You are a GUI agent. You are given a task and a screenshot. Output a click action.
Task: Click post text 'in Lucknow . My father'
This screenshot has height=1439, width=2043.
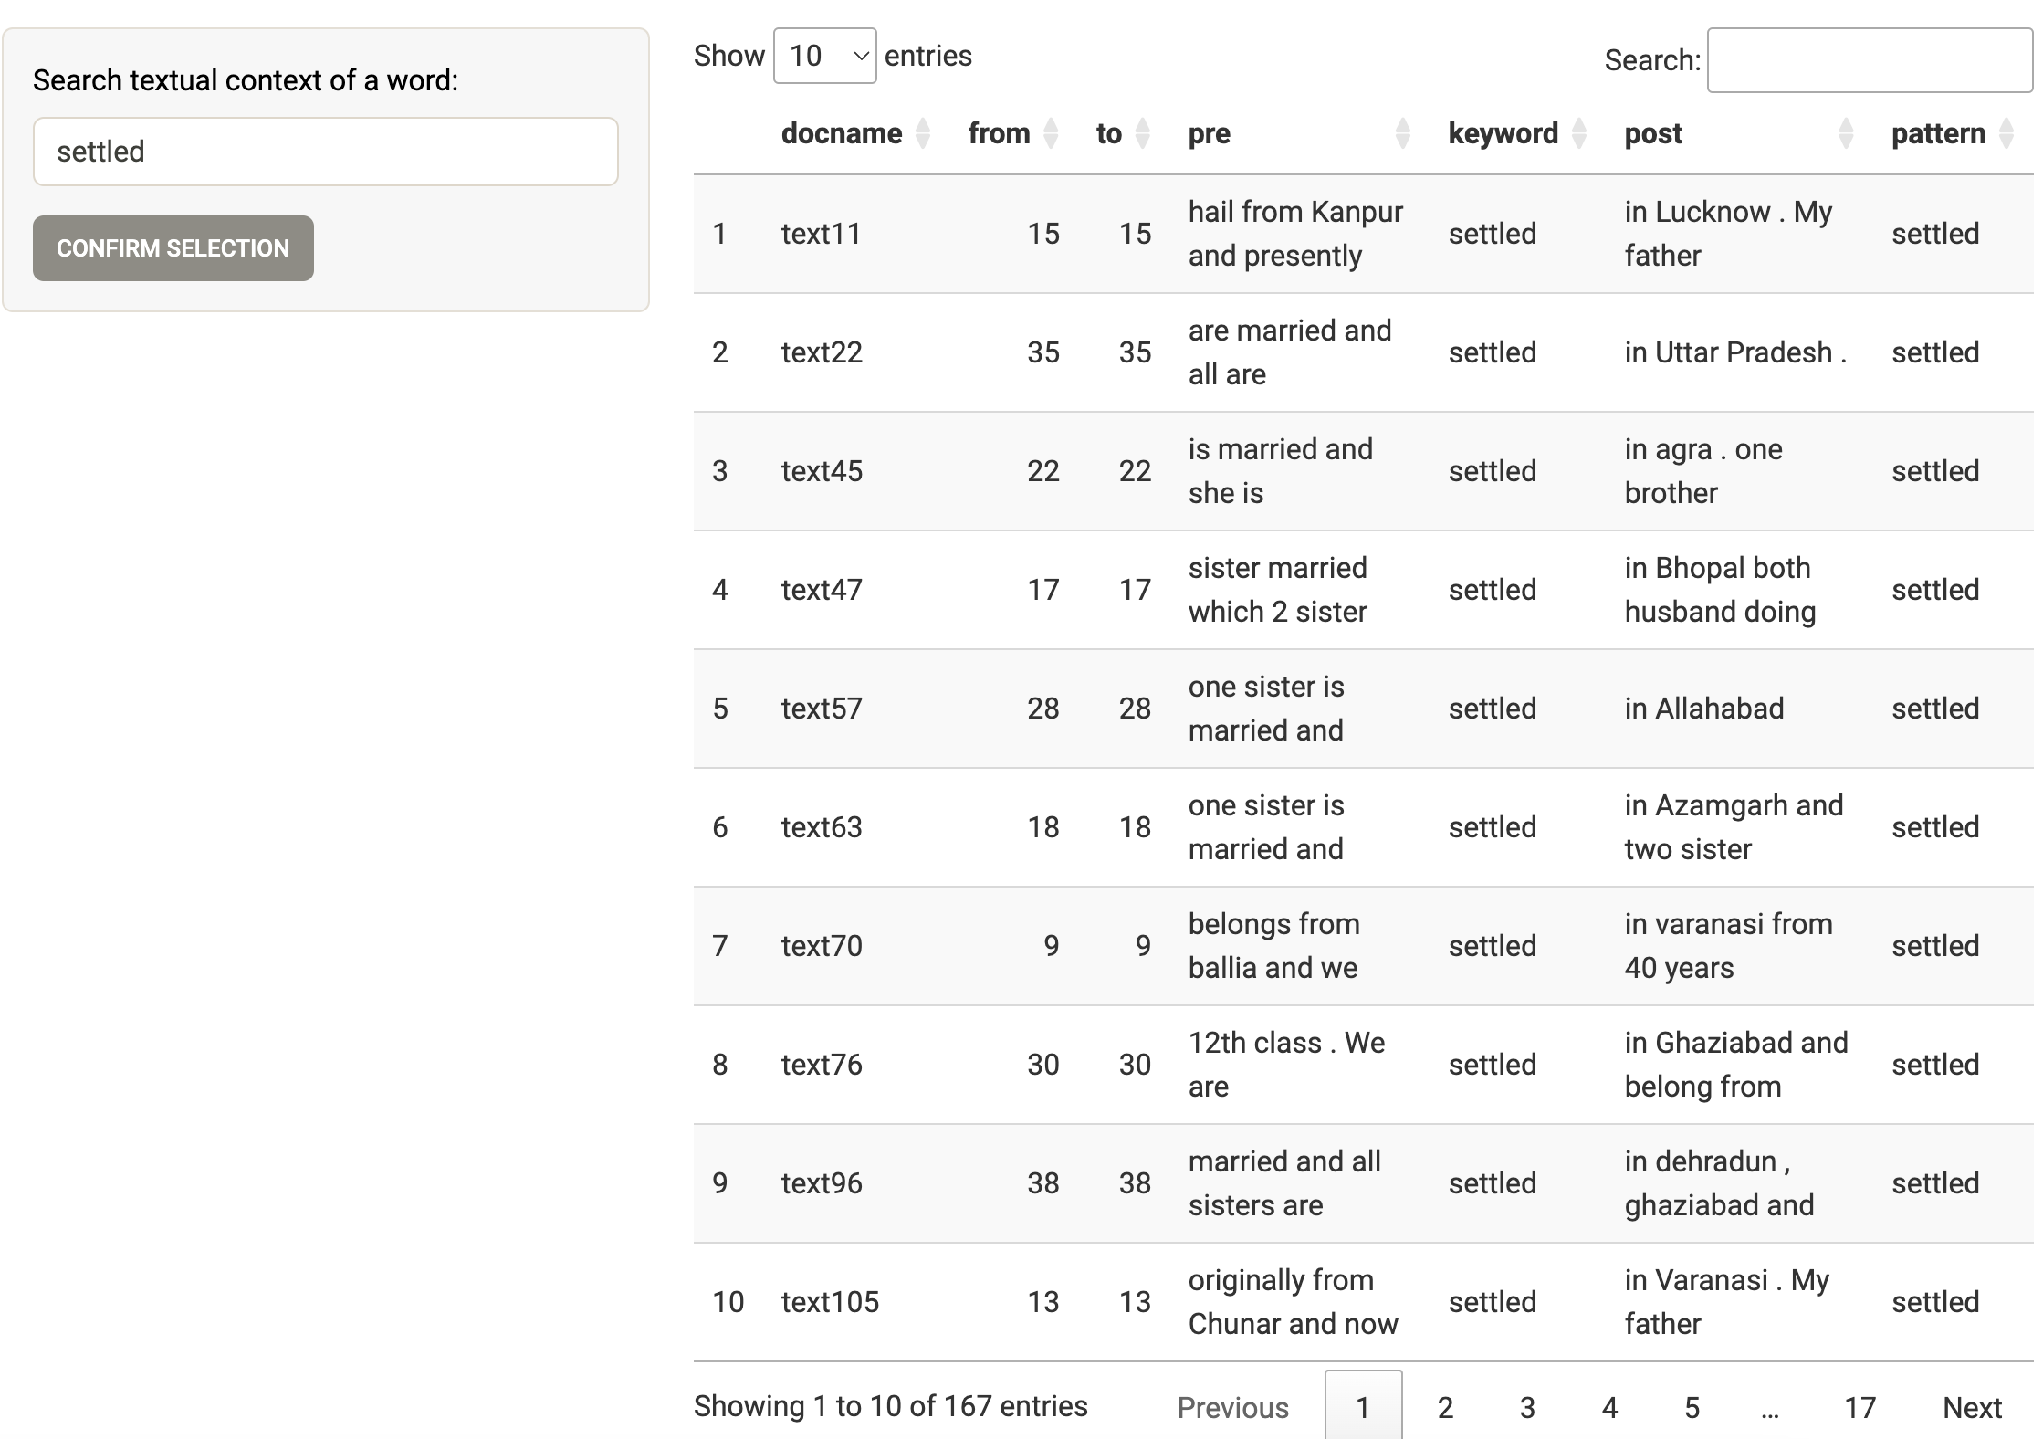point(1728,234)
